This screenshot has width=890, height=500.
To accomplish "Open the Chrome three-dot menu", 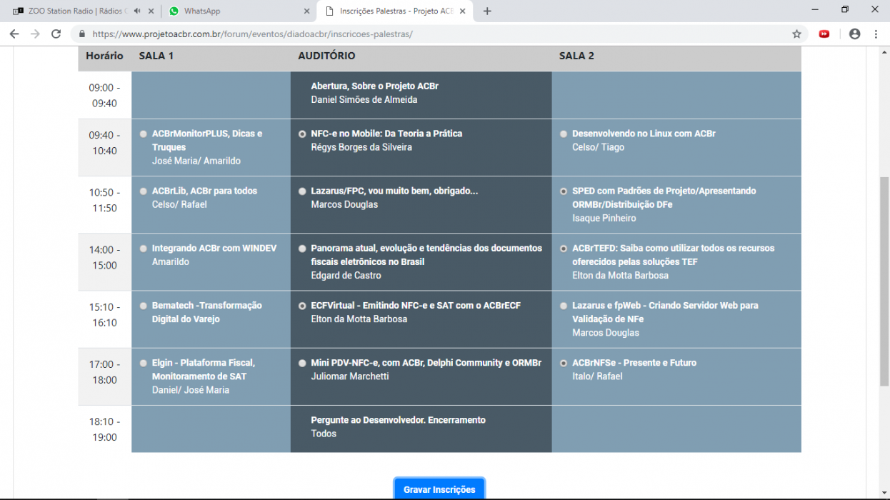I will [x=876, y=34].
